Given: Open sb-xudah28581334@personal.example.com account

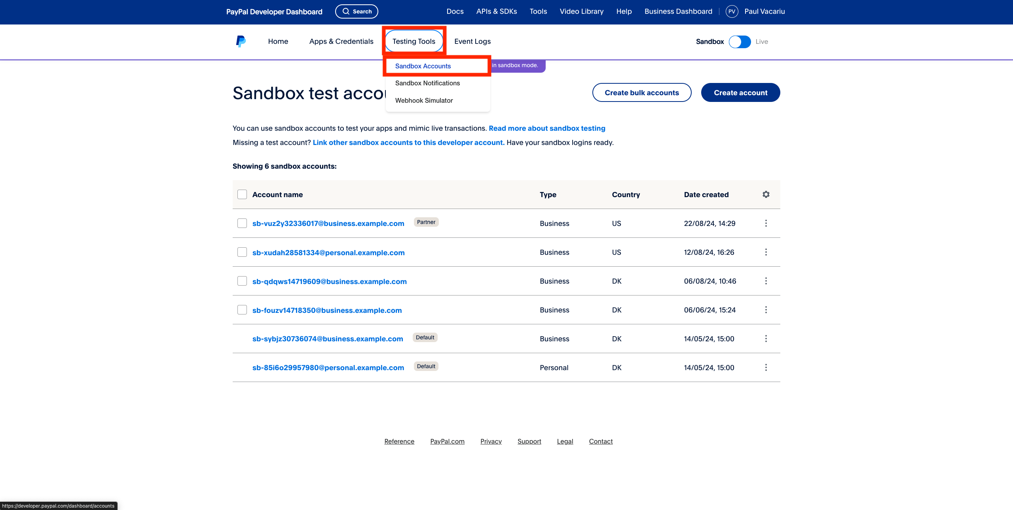Looking at the screenshot, I should [x=328, y=253].
